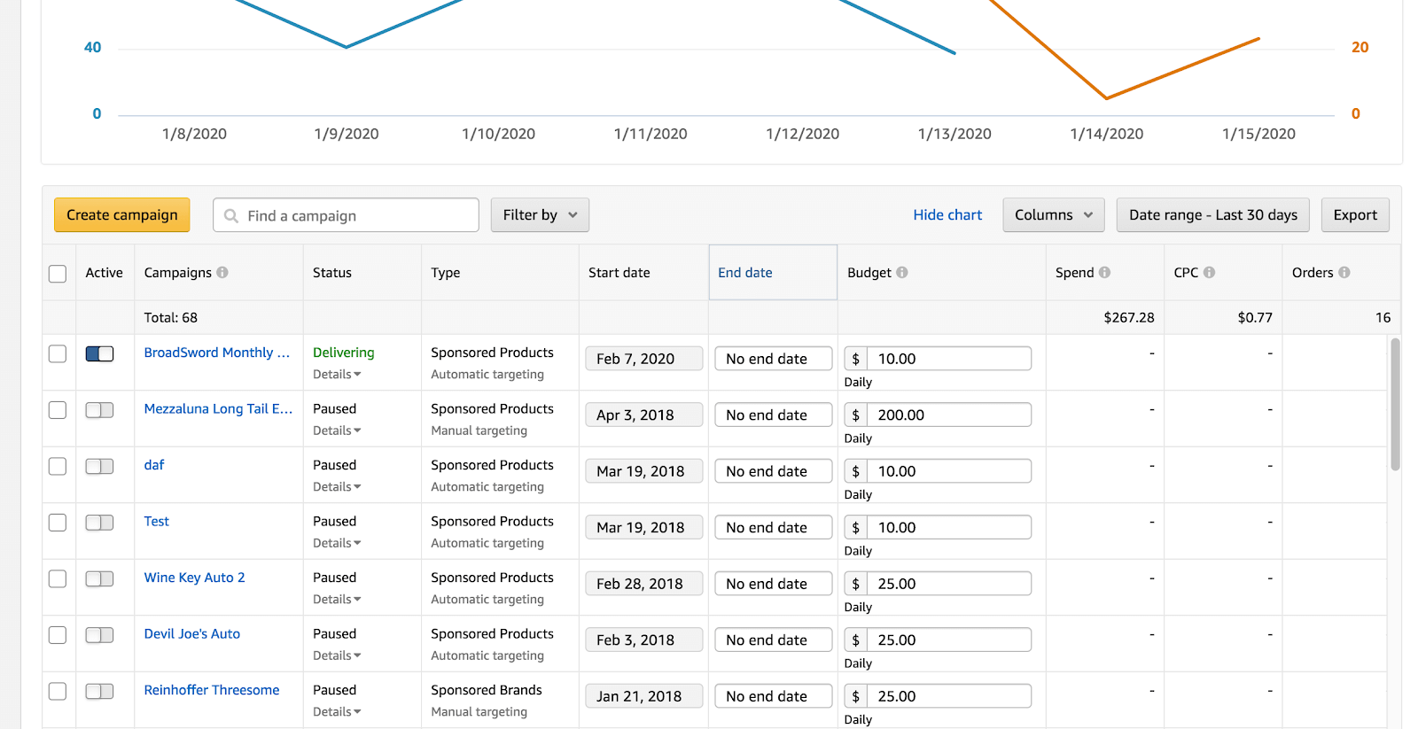The width and height of the screenshot is (1418, 729).
Task: Enable the Mezzaluna Long Tail campaign toggle
Action: coord(99,410)
